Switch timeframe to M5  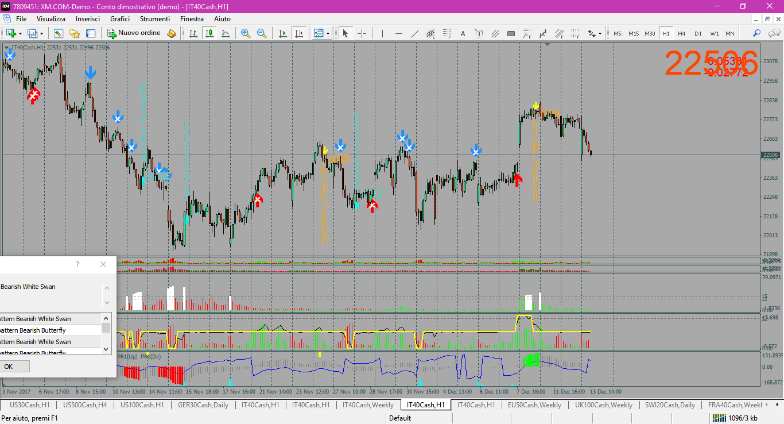[618, 33]
